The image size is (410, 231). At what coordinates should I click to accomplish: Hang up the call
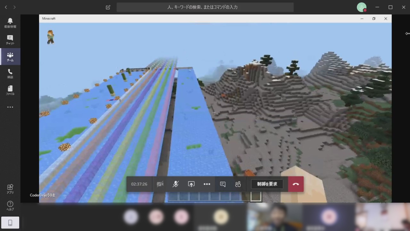tap(295, 184)
